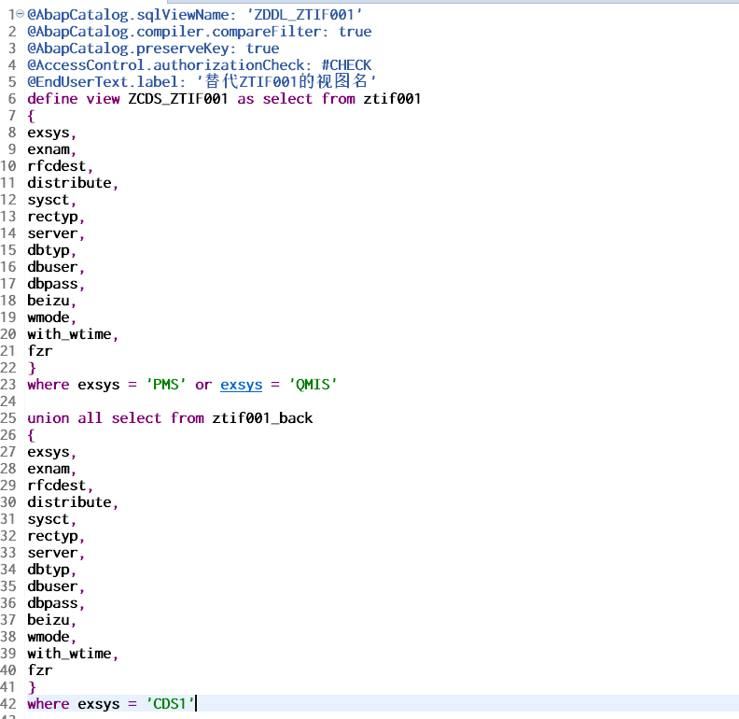Click field rectyp on line 13
Screen dimensions: 739x719
click(x=52, y=217)
